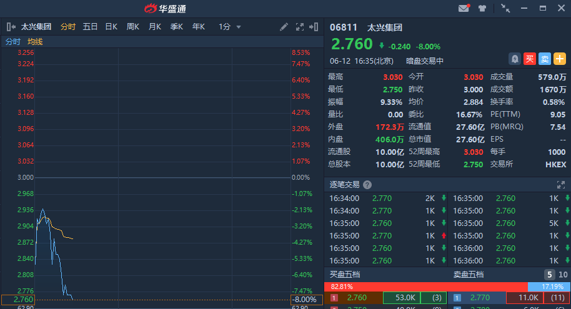Click the 成交额 value 1670万
The height and width of the screenshot is (309, 571).
click(553, 89)
